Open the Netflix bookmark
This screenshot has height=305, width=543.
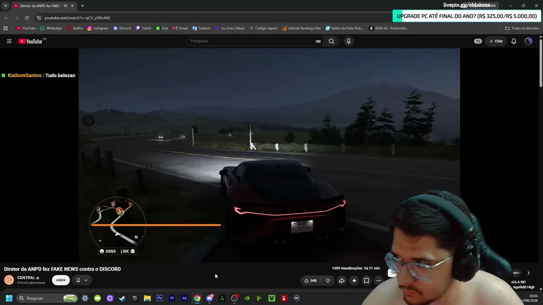(75, 28)
